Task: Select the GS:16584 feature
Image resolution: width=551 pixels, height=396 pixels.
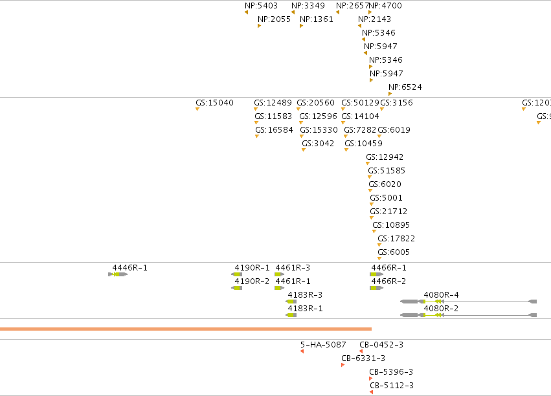Action: tap(257, 137)
